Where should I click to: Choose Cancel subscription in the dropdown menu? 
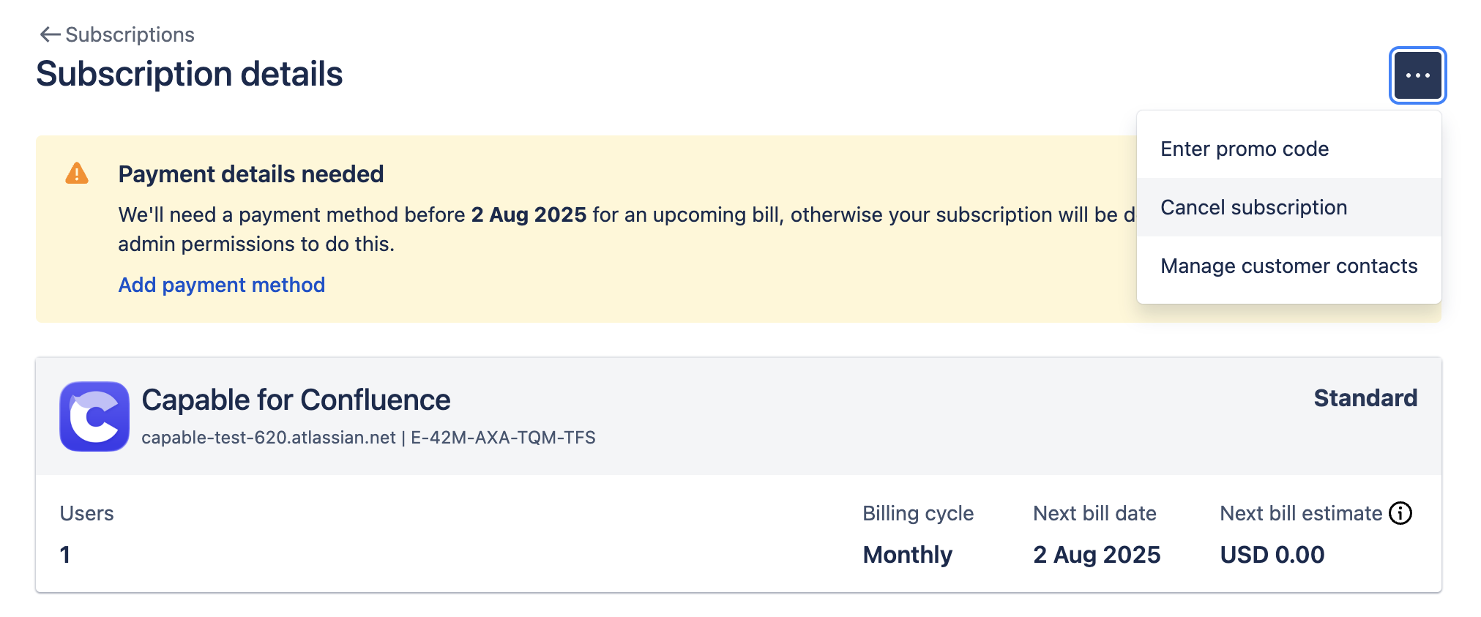[1253, 207]
